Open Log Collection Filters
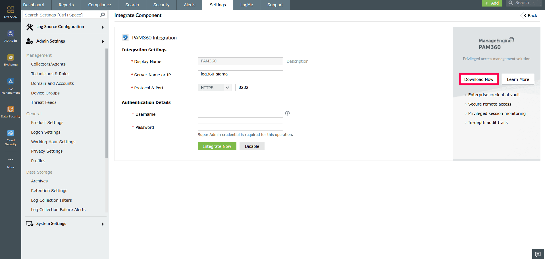Viewport: 545px width, 259px height. tap(51, 200)
